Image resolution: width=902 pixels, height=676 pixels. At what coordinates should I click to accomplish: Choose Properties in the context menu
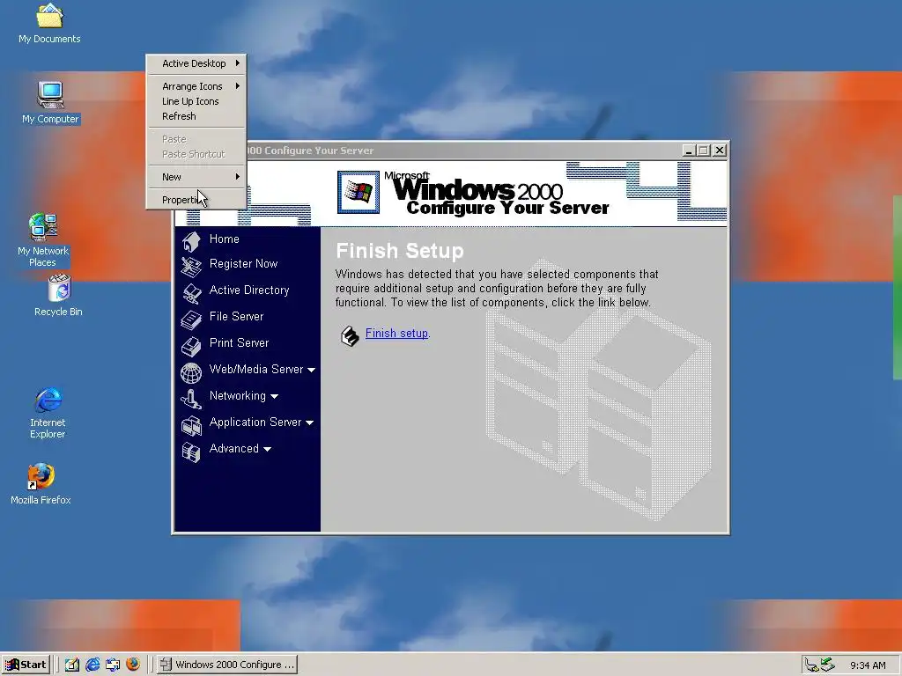196,200
